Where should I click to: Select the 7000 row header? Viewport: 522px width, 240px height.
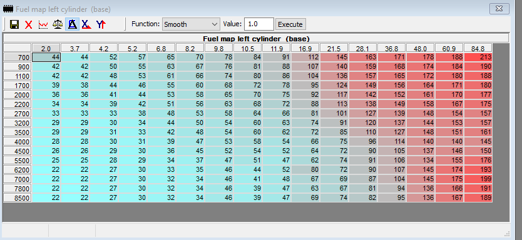pyautogui.click(x=18, y=179)
